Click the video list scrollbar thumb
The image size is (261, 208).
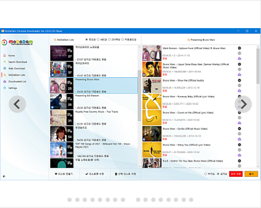click(258, 66)
